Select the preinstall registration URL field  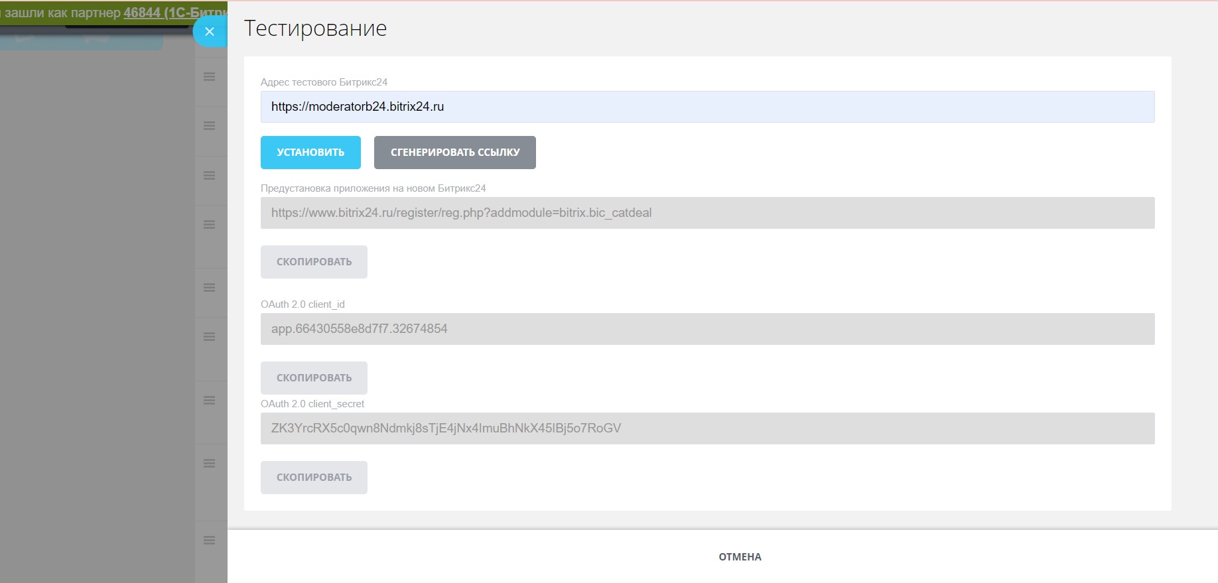[707, 213]
